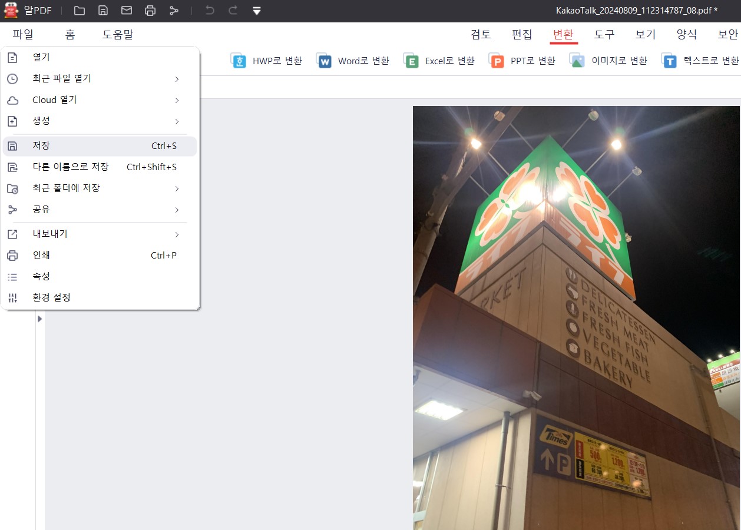741x530 pixels.
Task: Select the 텍스트로 변환 icon
Action: 667,60
